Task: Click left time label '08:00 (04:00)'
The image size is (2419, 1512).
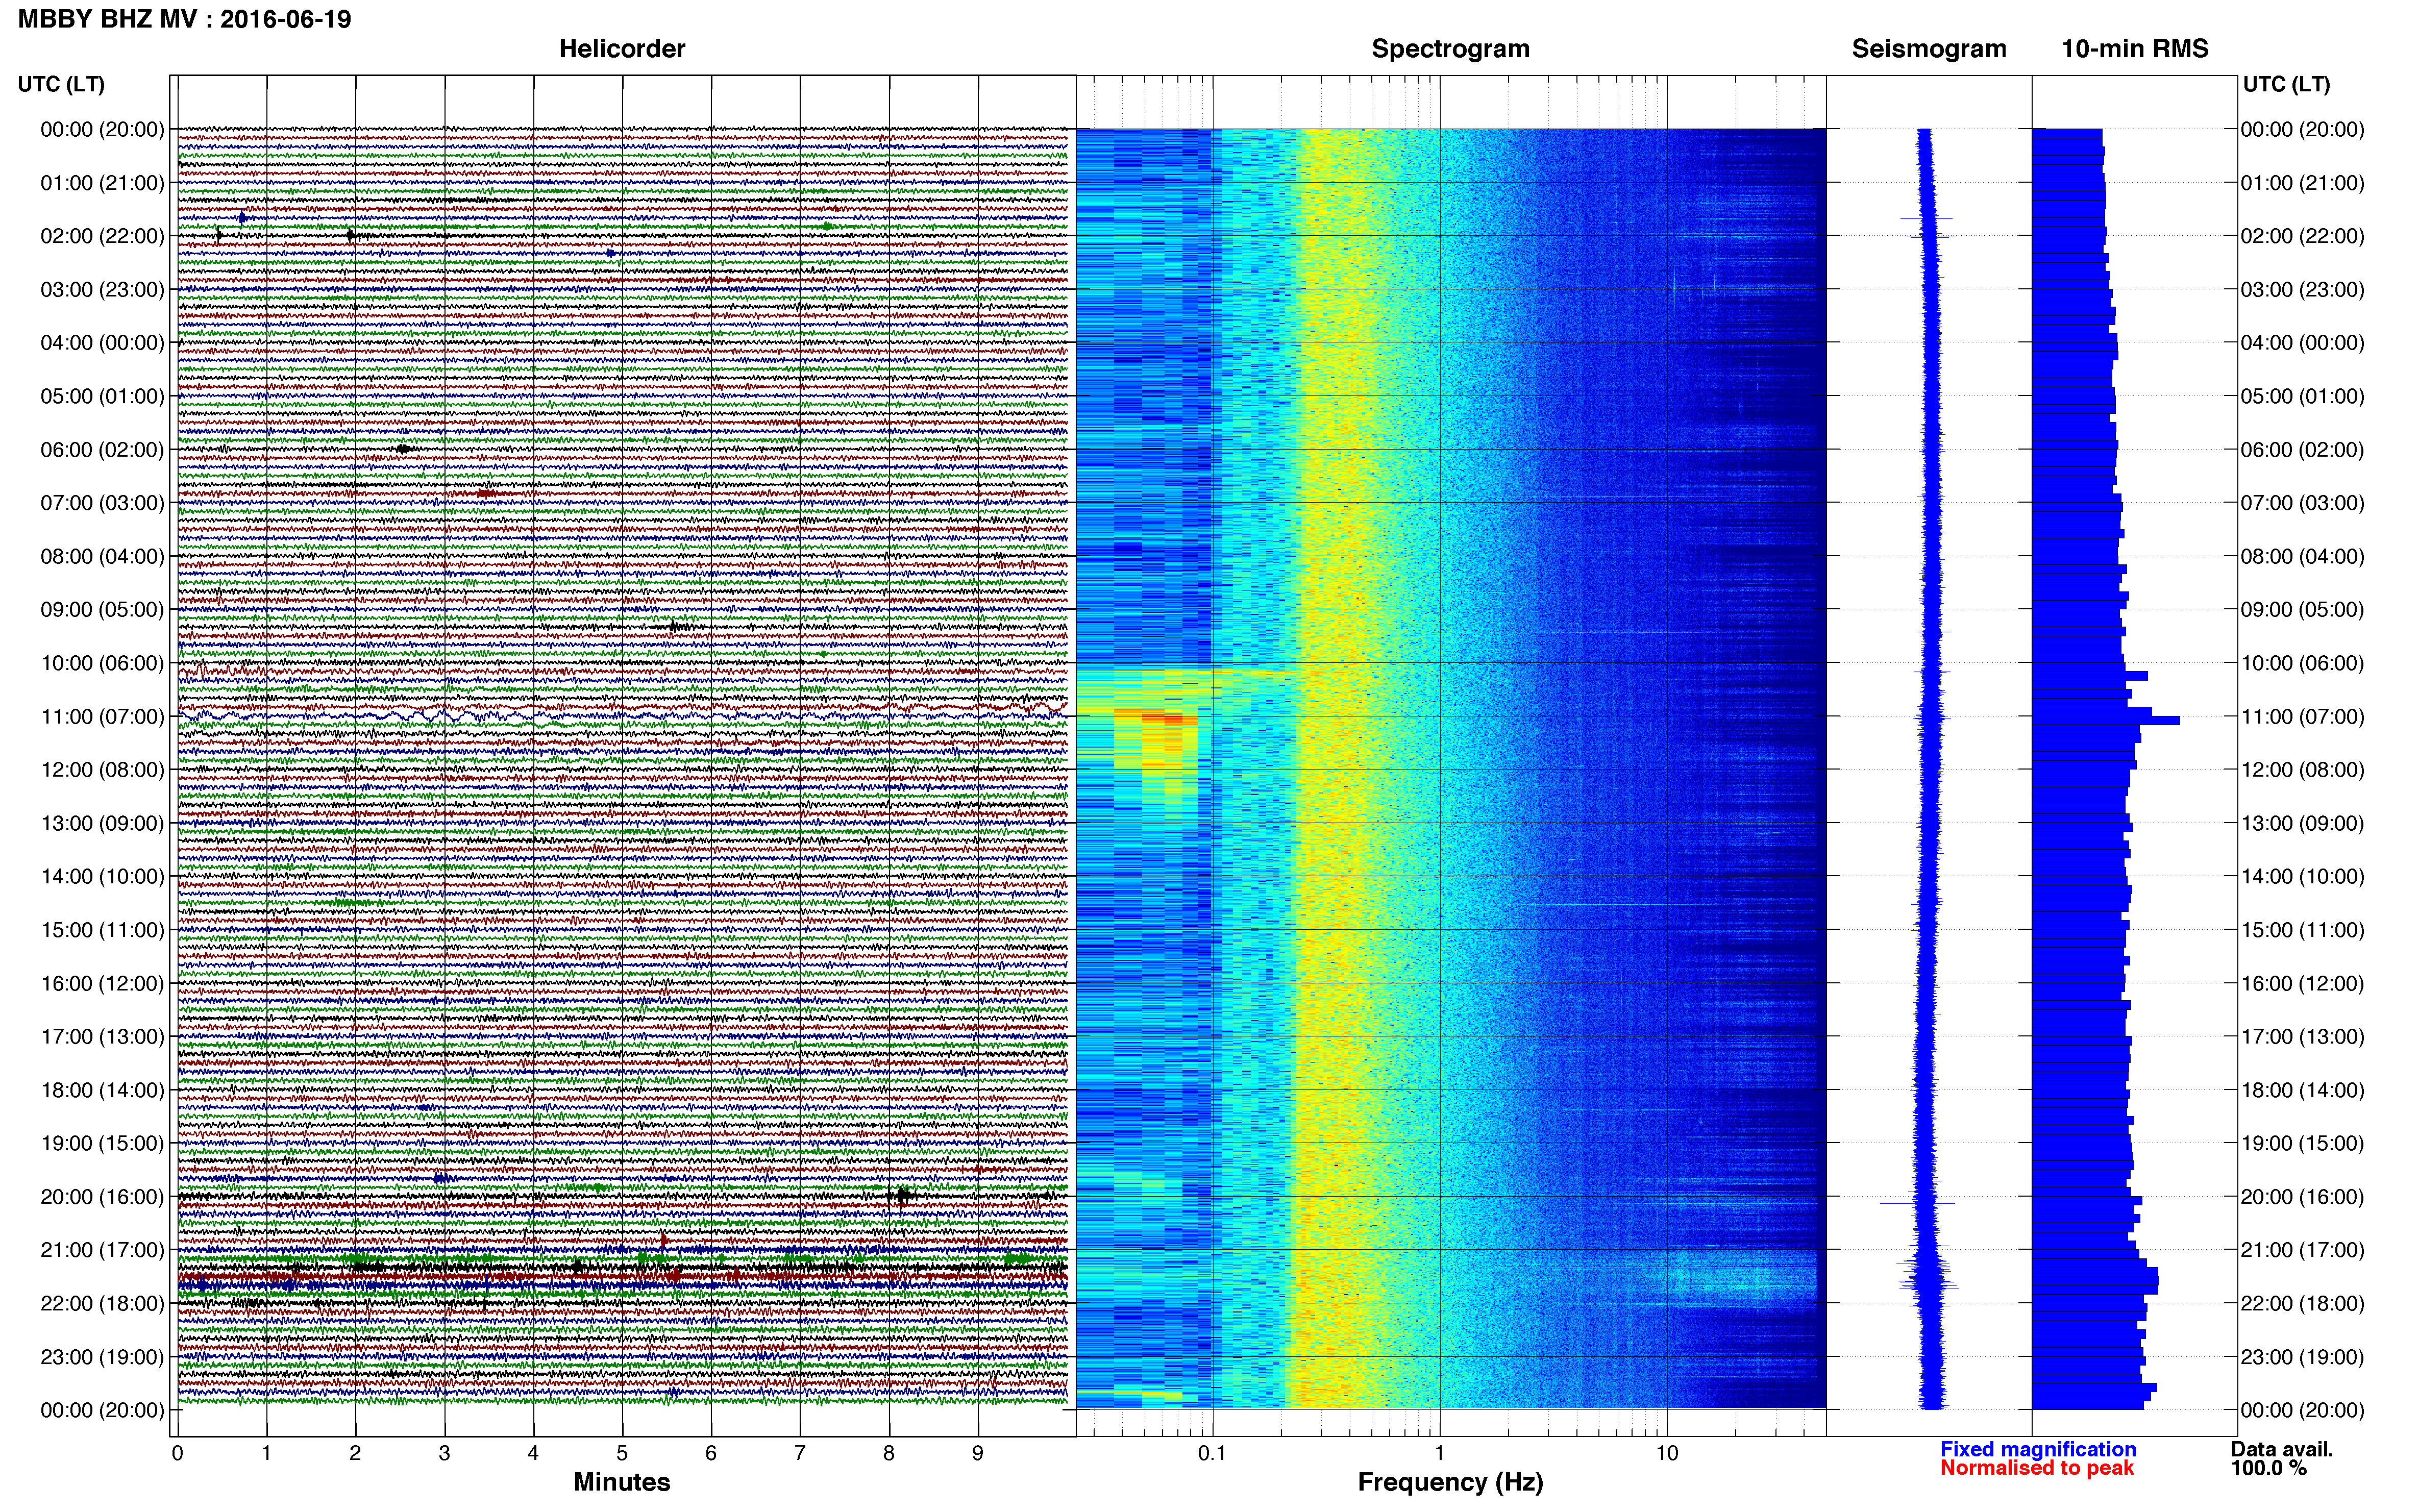Action: tap(102, 556)
